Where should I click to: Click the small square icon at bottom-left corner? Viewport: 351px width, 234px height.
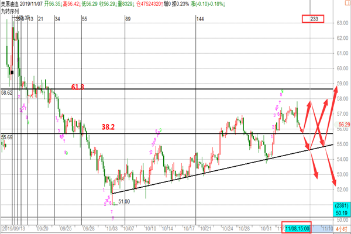(2, 227)
